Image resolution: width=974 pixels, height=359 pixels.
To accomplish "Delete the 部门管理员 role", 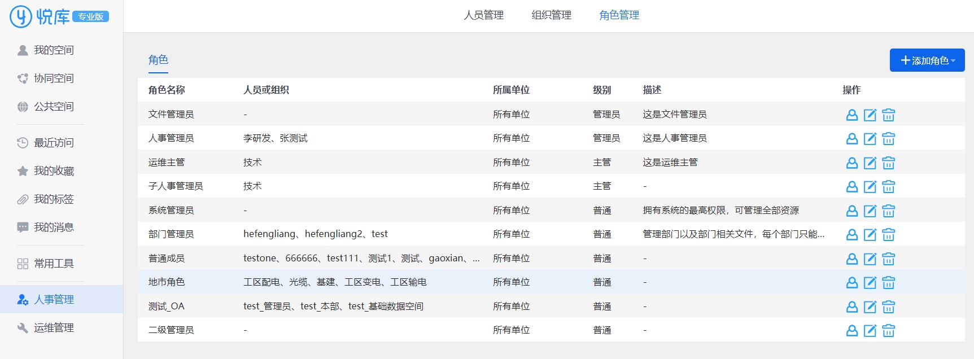I will click(888, 235).
